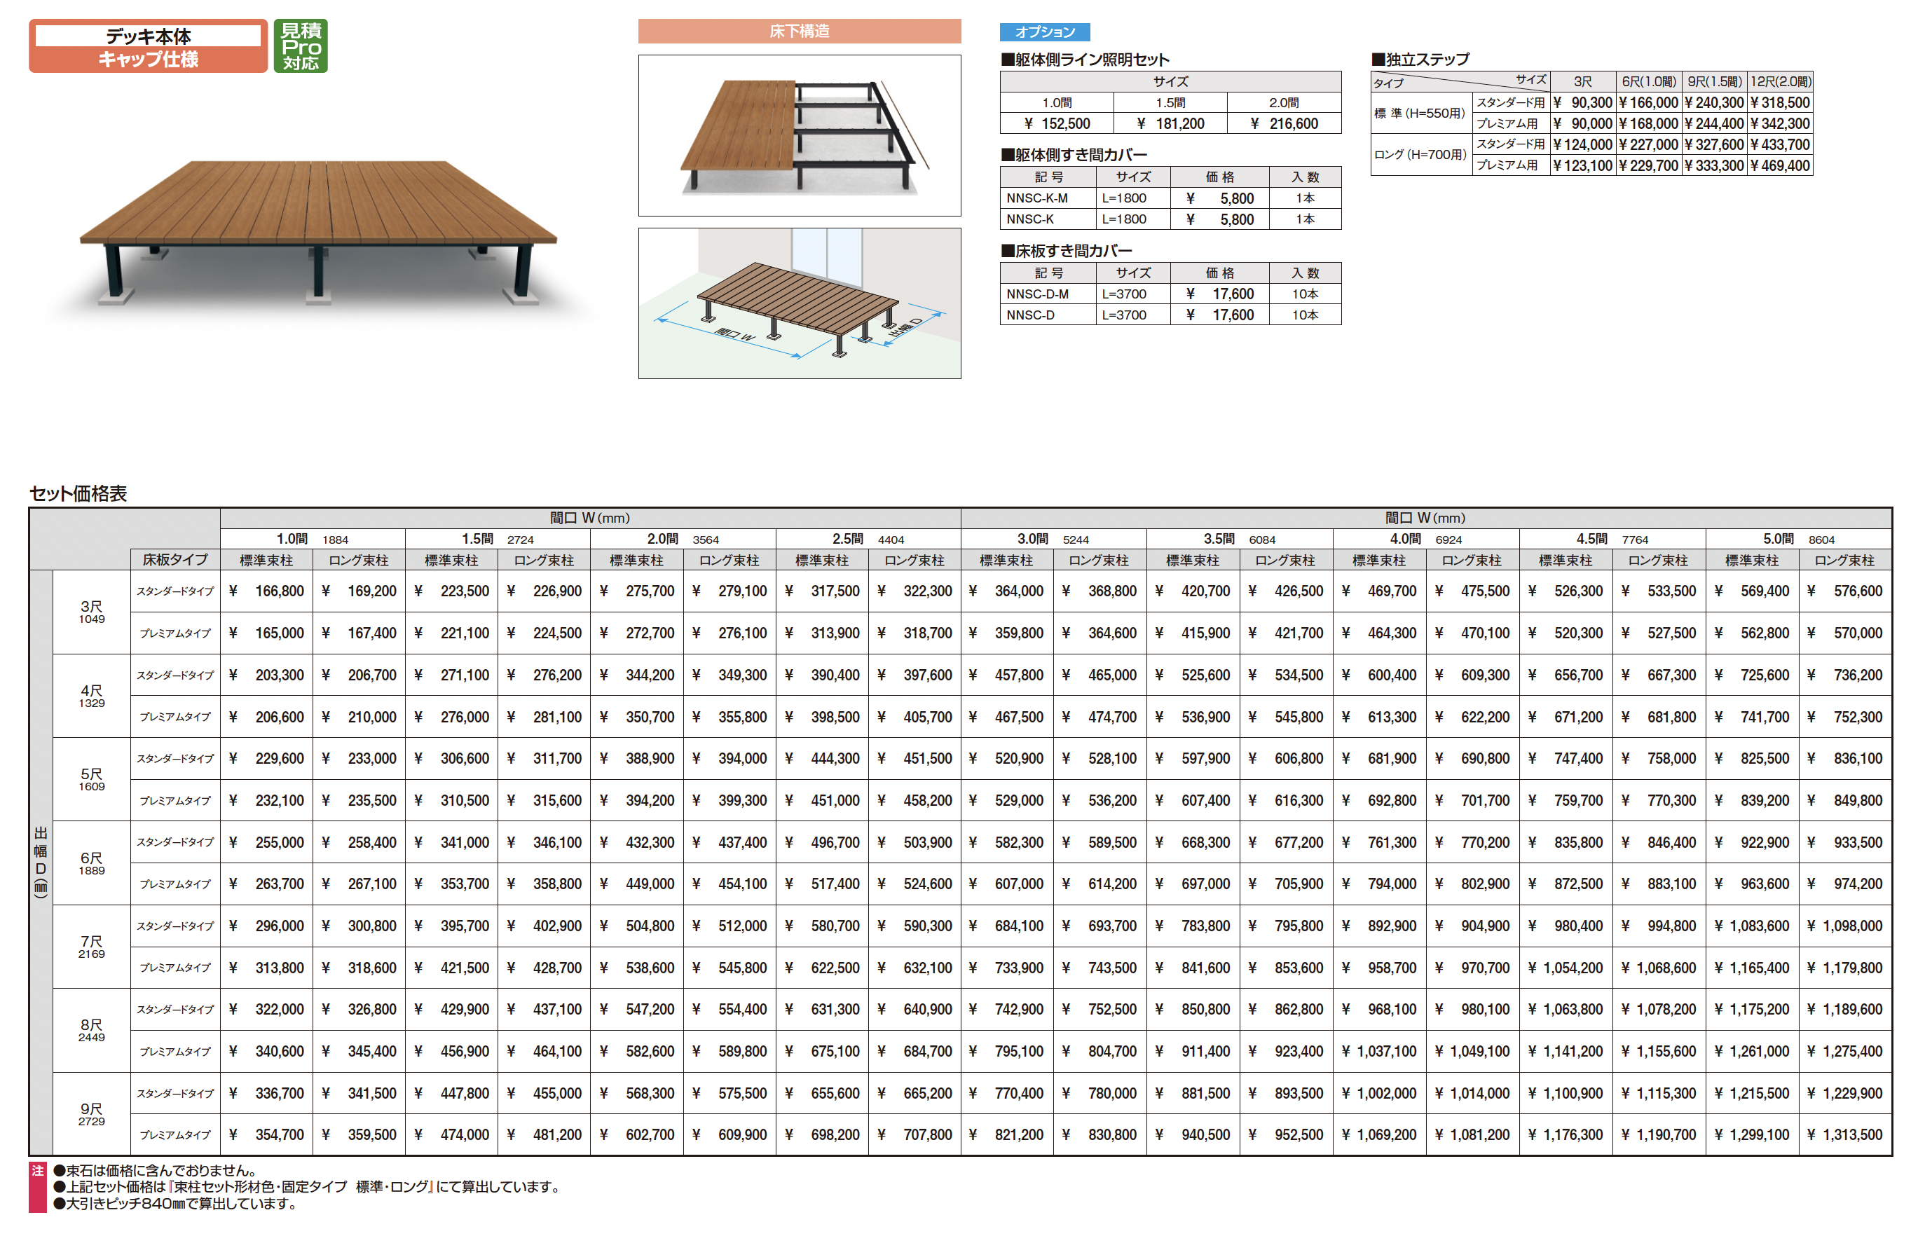Click the NNSC-K-M product code
This screenshot has width=1925, height=1236.
1037,198
